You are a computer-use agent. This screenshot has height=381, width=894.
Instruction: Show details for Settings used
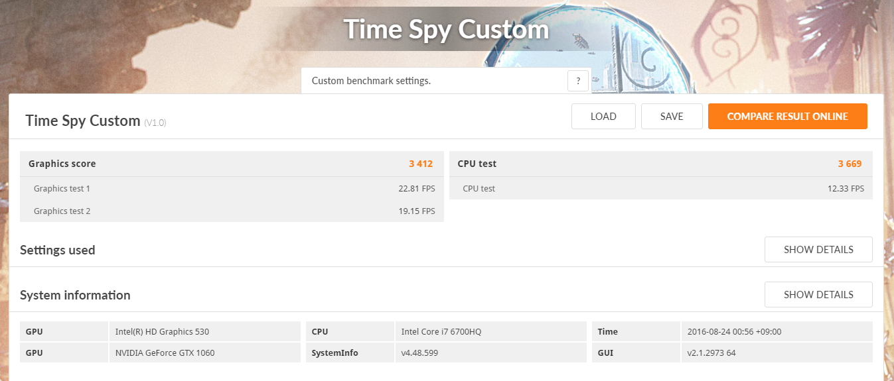point(818,250)
